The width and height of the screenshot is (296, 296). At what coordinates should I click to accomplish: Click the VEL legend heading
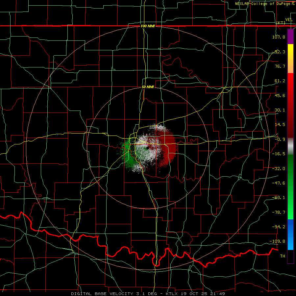click(289, 20)
